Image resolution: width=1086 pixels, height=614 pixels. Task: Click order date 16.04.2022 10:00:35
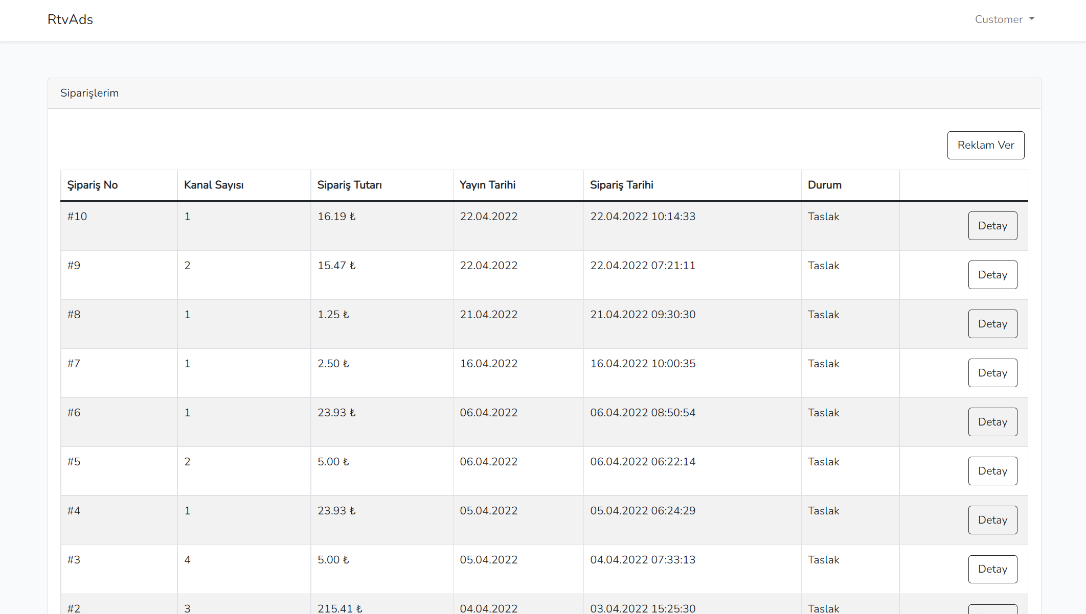click(x=643, y=364)
